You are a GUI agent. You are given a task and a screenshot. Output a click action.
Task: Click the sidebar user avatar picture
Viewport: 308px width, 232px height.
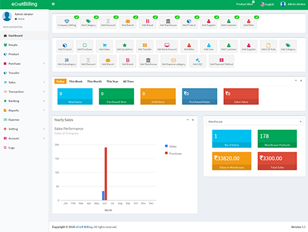[7, 16]
